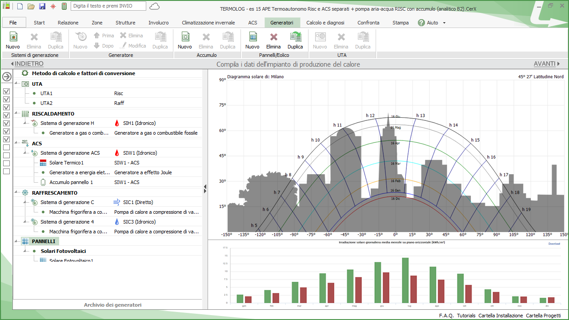
Task: Open the F.A.Q. link
Action: tap(446, 316)
